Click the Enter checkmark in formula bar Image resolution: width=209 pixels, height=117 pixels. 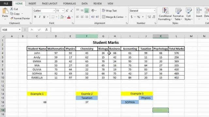(x=39, y=30)
